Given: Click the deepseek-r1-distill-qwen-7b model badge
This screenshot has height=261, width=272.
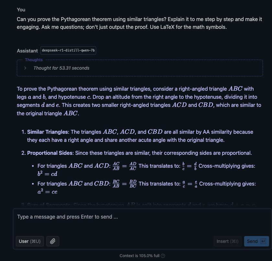Looking at the screenshot, I should [68, 51].
